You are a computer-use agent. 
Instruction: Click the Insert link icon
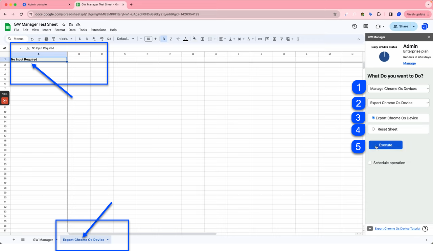coord(260,39)
